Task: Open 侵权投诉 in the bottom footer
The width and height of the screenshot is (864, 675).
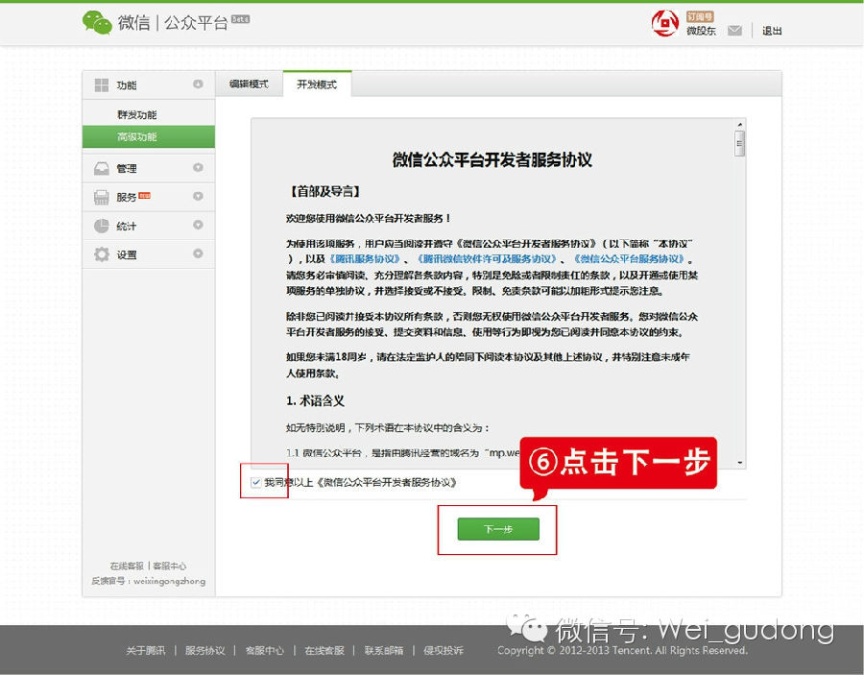Action: coord(443,651)
